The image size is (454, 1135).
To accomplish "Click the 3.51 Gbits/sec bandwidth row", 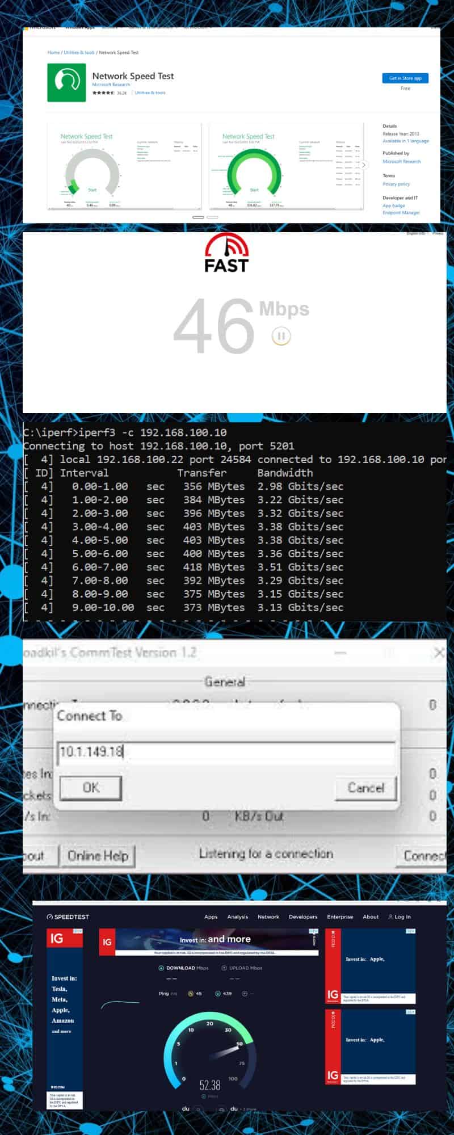I will coord(183,567).
